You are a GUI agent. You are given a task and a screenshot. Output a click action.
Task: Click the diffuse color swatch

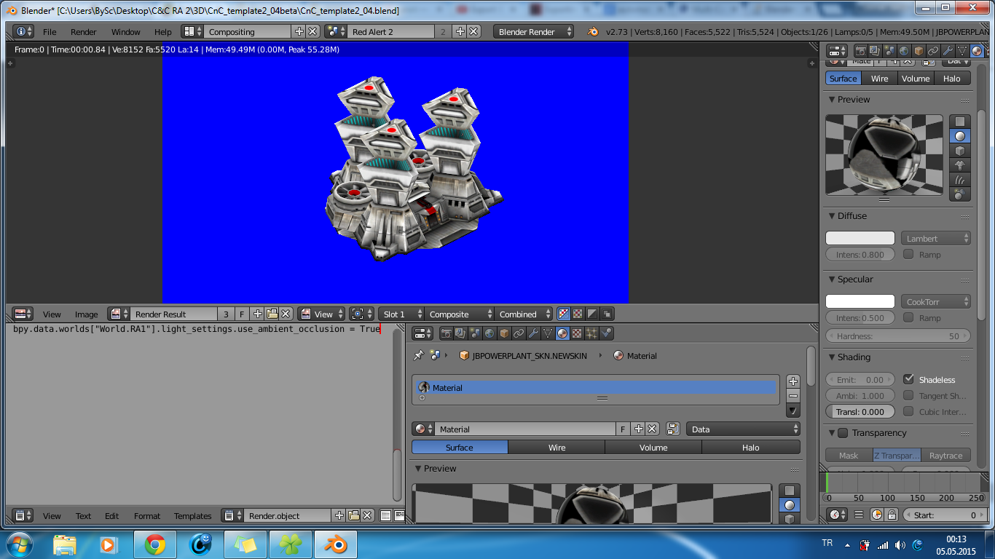(860, 239)
